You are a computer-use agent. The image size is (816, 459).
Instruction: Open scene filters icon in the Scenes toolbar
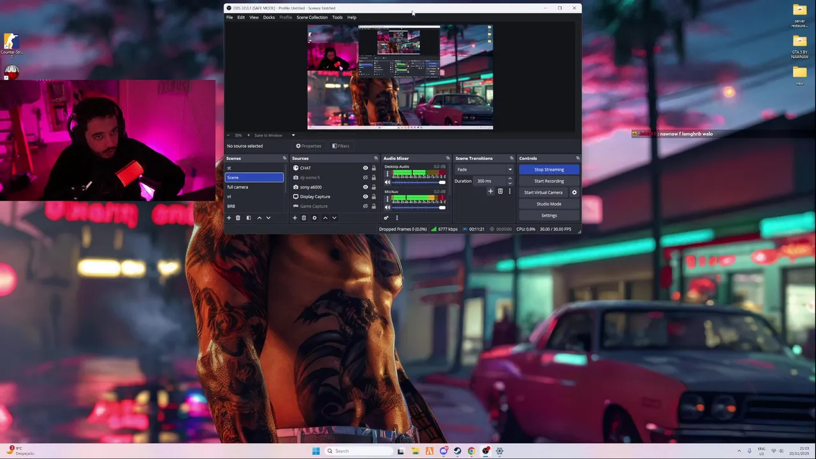pos(249,218)
